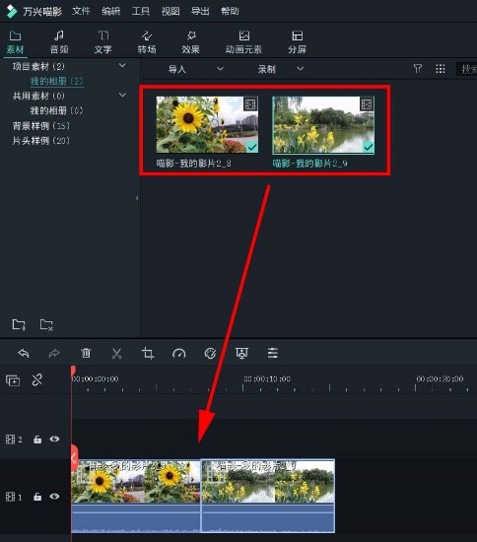Expand the 录制 dropdown arrow
Screen dimensions: 477x542
click(300, 68)
